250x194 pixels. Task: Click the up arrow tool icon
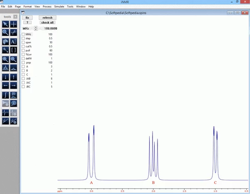[14, 77]
